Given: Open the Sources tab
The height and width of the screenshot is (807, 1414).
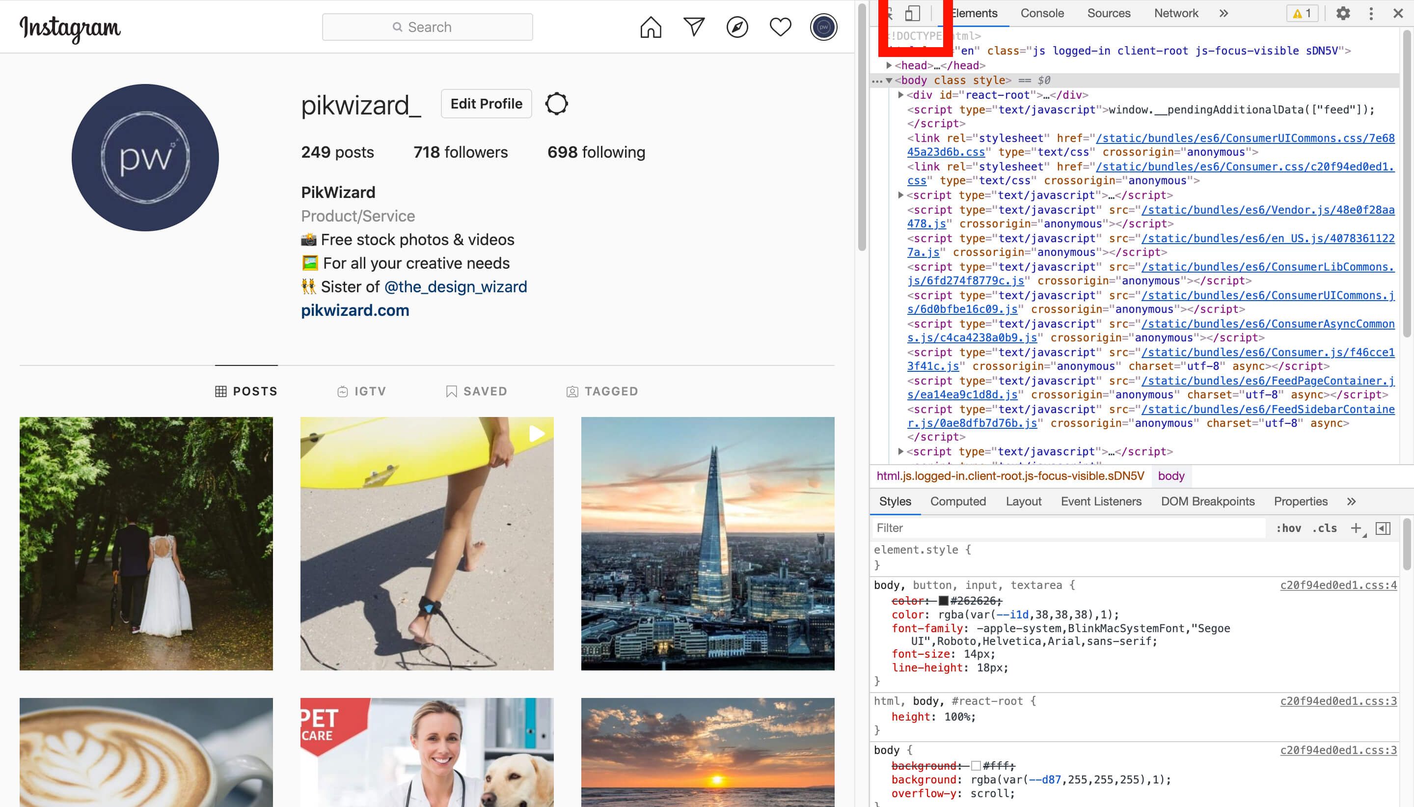Looking at the screenshot, I should click(1108, 13).
